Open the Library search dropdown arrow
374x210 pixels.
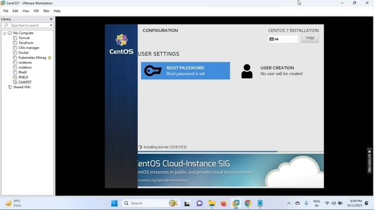coord(51,25)
